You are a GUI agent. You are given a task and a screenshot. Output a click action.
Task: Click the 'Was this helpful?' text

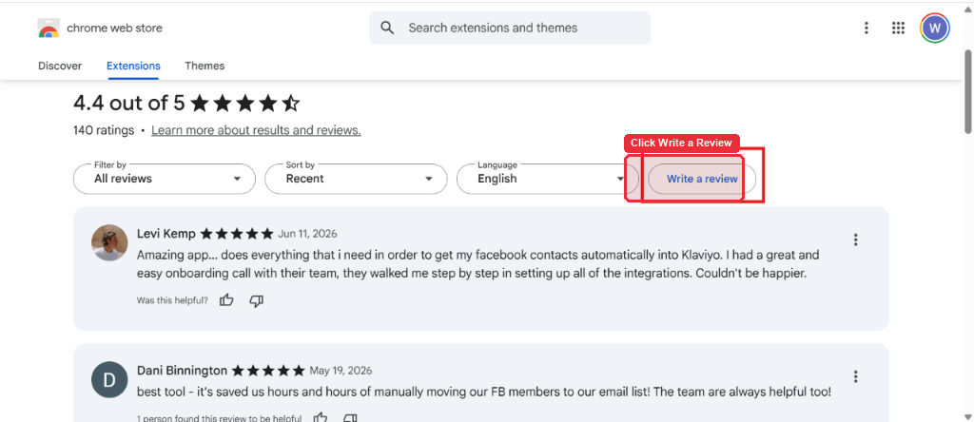[173, 300]
